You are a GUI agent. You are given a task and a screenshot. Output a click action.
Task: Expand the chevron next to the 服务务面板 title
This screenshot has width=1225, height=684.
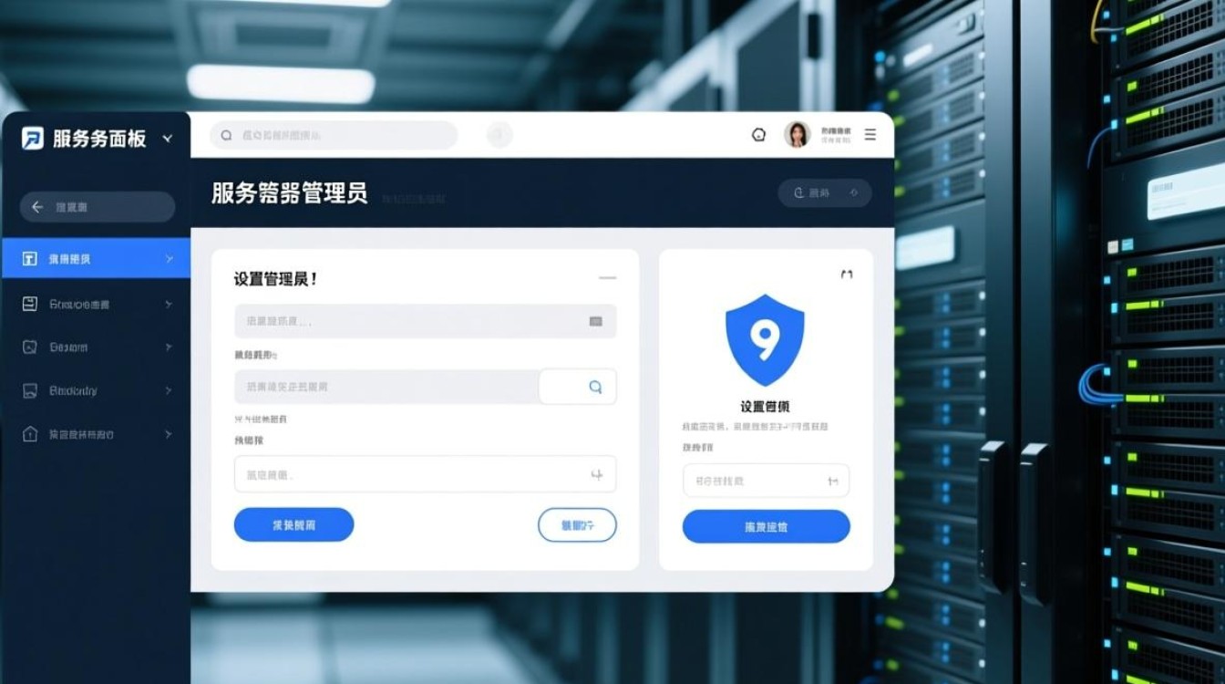click(167, 139)
